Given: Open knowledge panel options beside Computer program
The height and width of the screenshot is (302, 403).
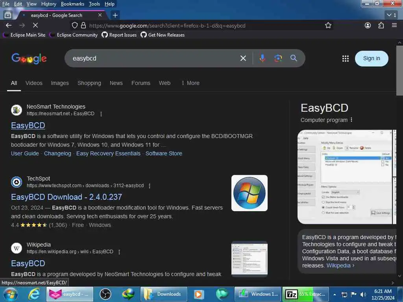Looking at the screenshot, I should [x=351, y=120].
